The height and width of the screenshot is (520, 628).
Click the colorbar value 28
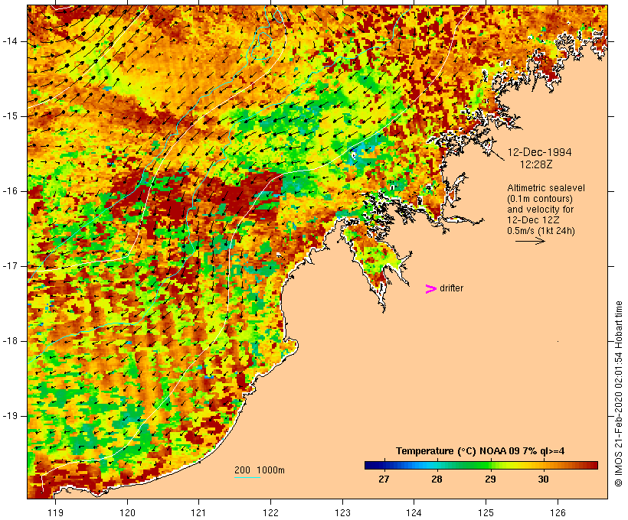pyautogui.click(x=437, y=479)
